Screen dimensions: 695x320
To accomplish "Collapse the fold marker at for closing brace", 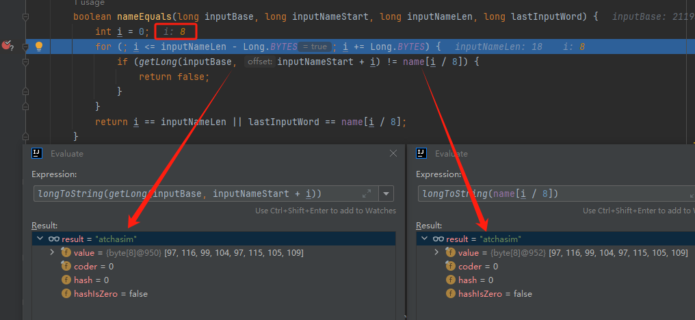I will pos(25,107).
